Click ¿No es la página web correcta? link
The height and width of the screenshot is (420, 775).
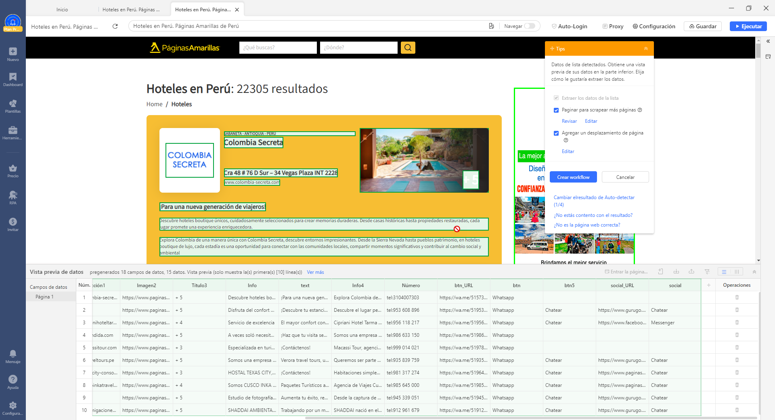coord(587,225)
